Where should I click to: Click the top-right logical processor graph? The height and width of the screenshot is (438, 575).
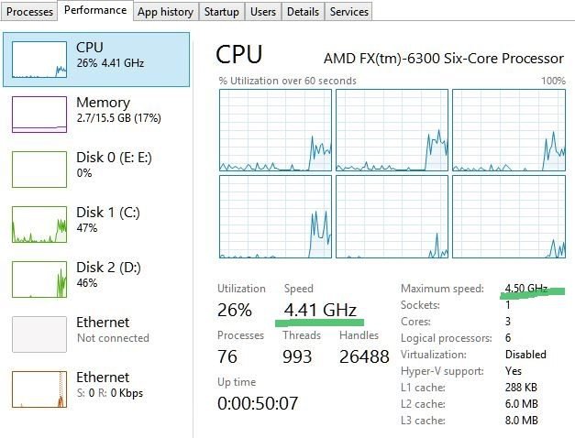508,130
